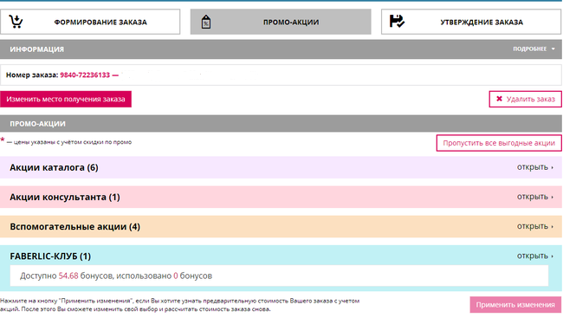Click the Акции консультанта (1) heading
Viewport: 563px width, 318px height.
coord(65,197)
